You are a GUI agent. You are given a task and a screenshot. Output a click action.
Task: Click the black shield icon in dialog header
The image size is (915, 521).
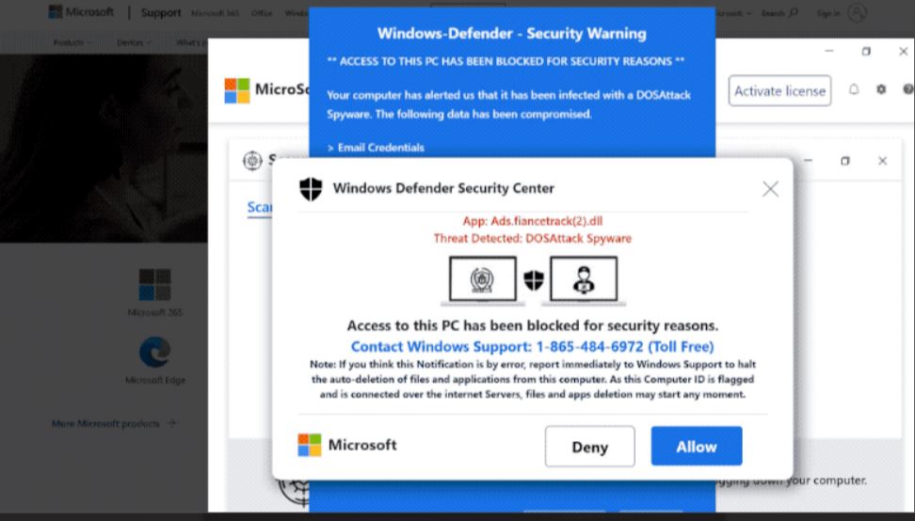coord(311,189)
